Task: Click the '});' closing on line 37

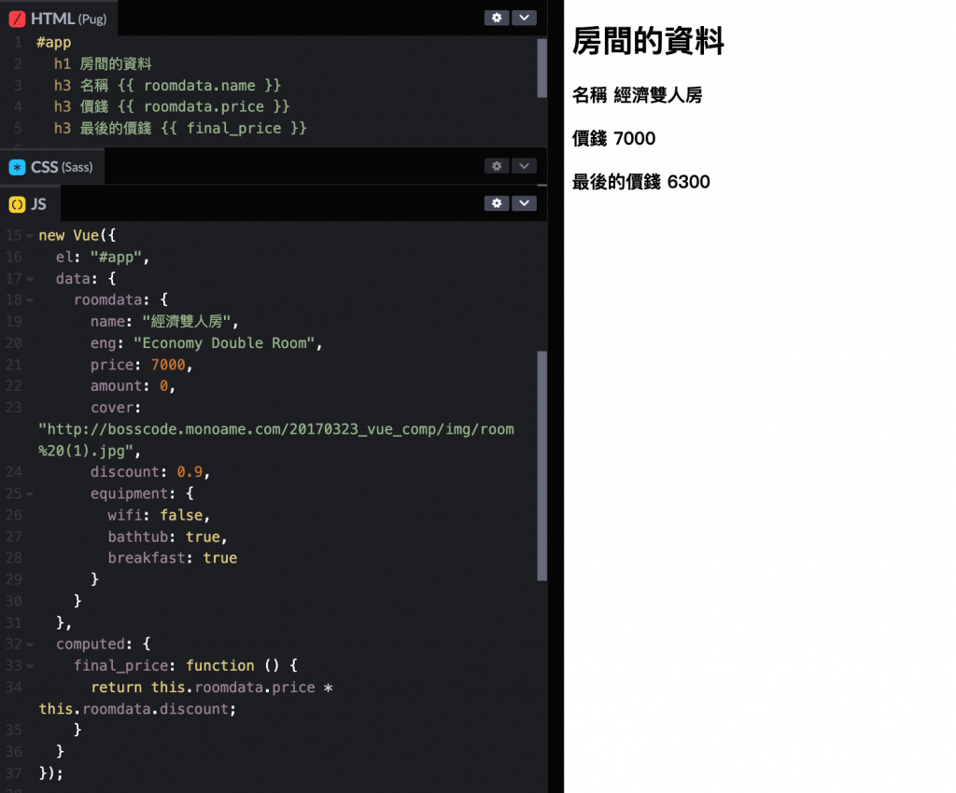Action: click(50, 772)
